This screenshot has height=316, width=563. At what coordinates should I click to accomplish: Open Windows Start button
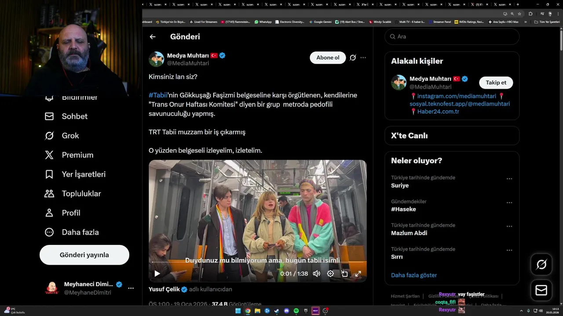point(238,311)
